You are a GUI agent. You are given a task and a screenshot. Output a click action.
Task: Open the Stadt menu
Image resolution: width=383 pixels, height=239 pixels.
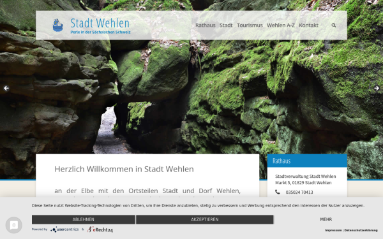(226, 25)
